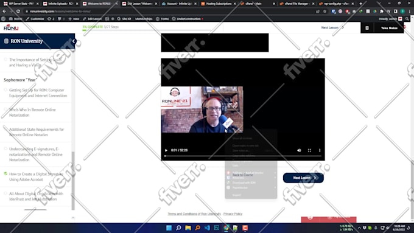414x233 pixels.
Task: Play the lesson video
Action: (166, 150)
